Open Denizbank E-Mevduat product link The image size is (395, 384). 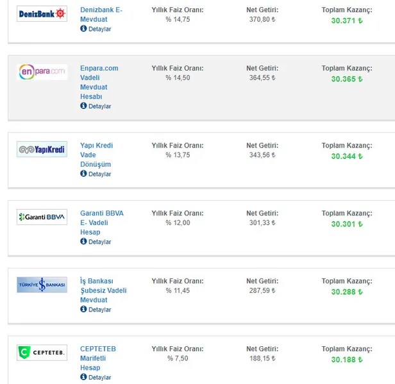[x=101, y=15]
